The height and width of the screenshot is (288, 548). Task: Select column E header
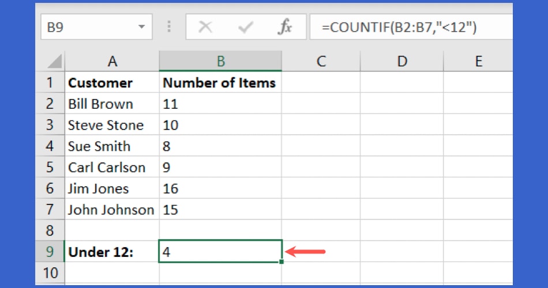tap(478, 61)
